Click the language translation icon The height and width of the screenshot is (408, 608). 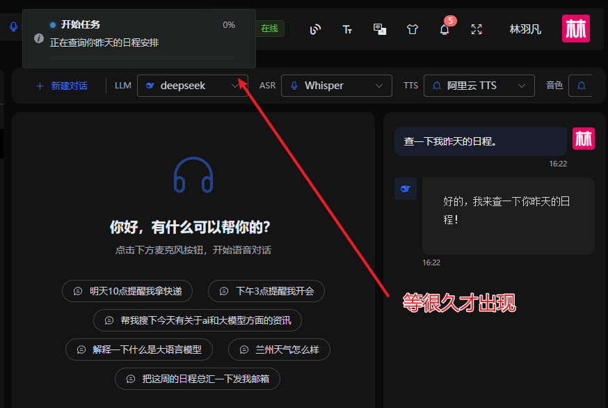(380, 29)
